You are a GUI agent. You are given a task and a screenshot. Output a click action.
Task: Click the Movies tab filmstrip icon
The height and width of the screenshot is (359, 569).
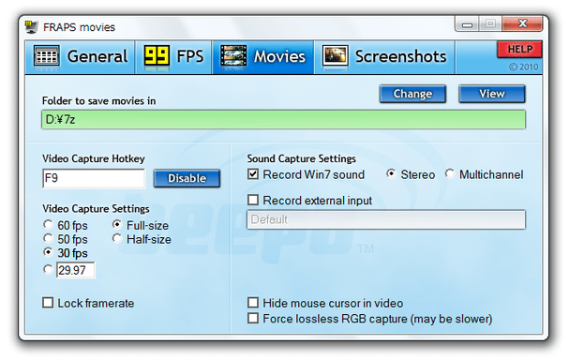[233, 56]
